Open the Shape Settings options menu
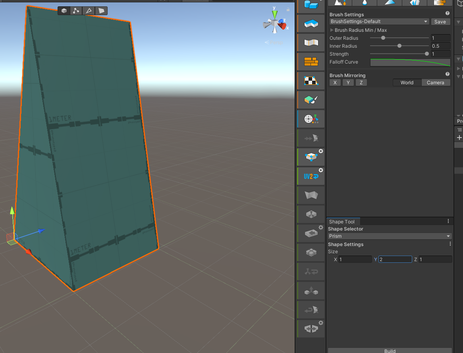Image resolution: width=463 pixels, height=353 pixels. tap(450, 244)
